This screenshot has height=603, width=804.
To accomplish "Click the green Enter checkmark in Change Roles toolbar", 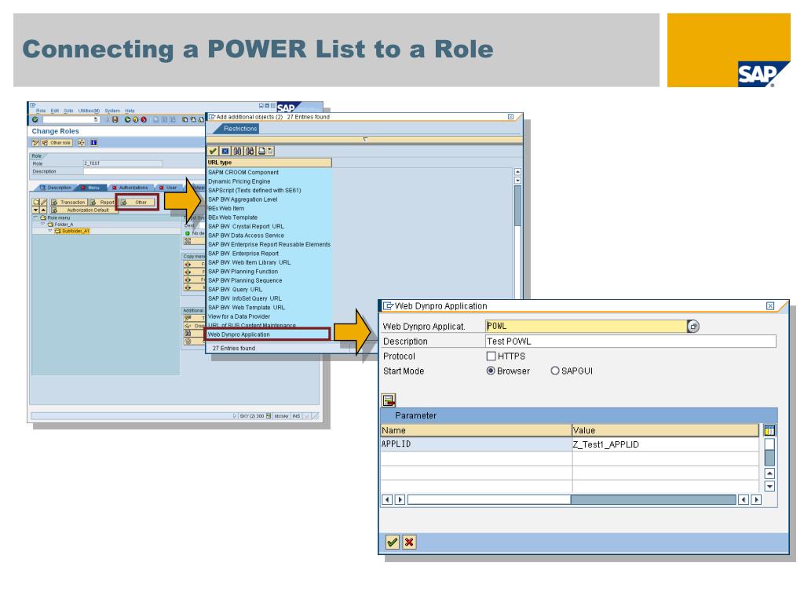I will tap(35, 119).
